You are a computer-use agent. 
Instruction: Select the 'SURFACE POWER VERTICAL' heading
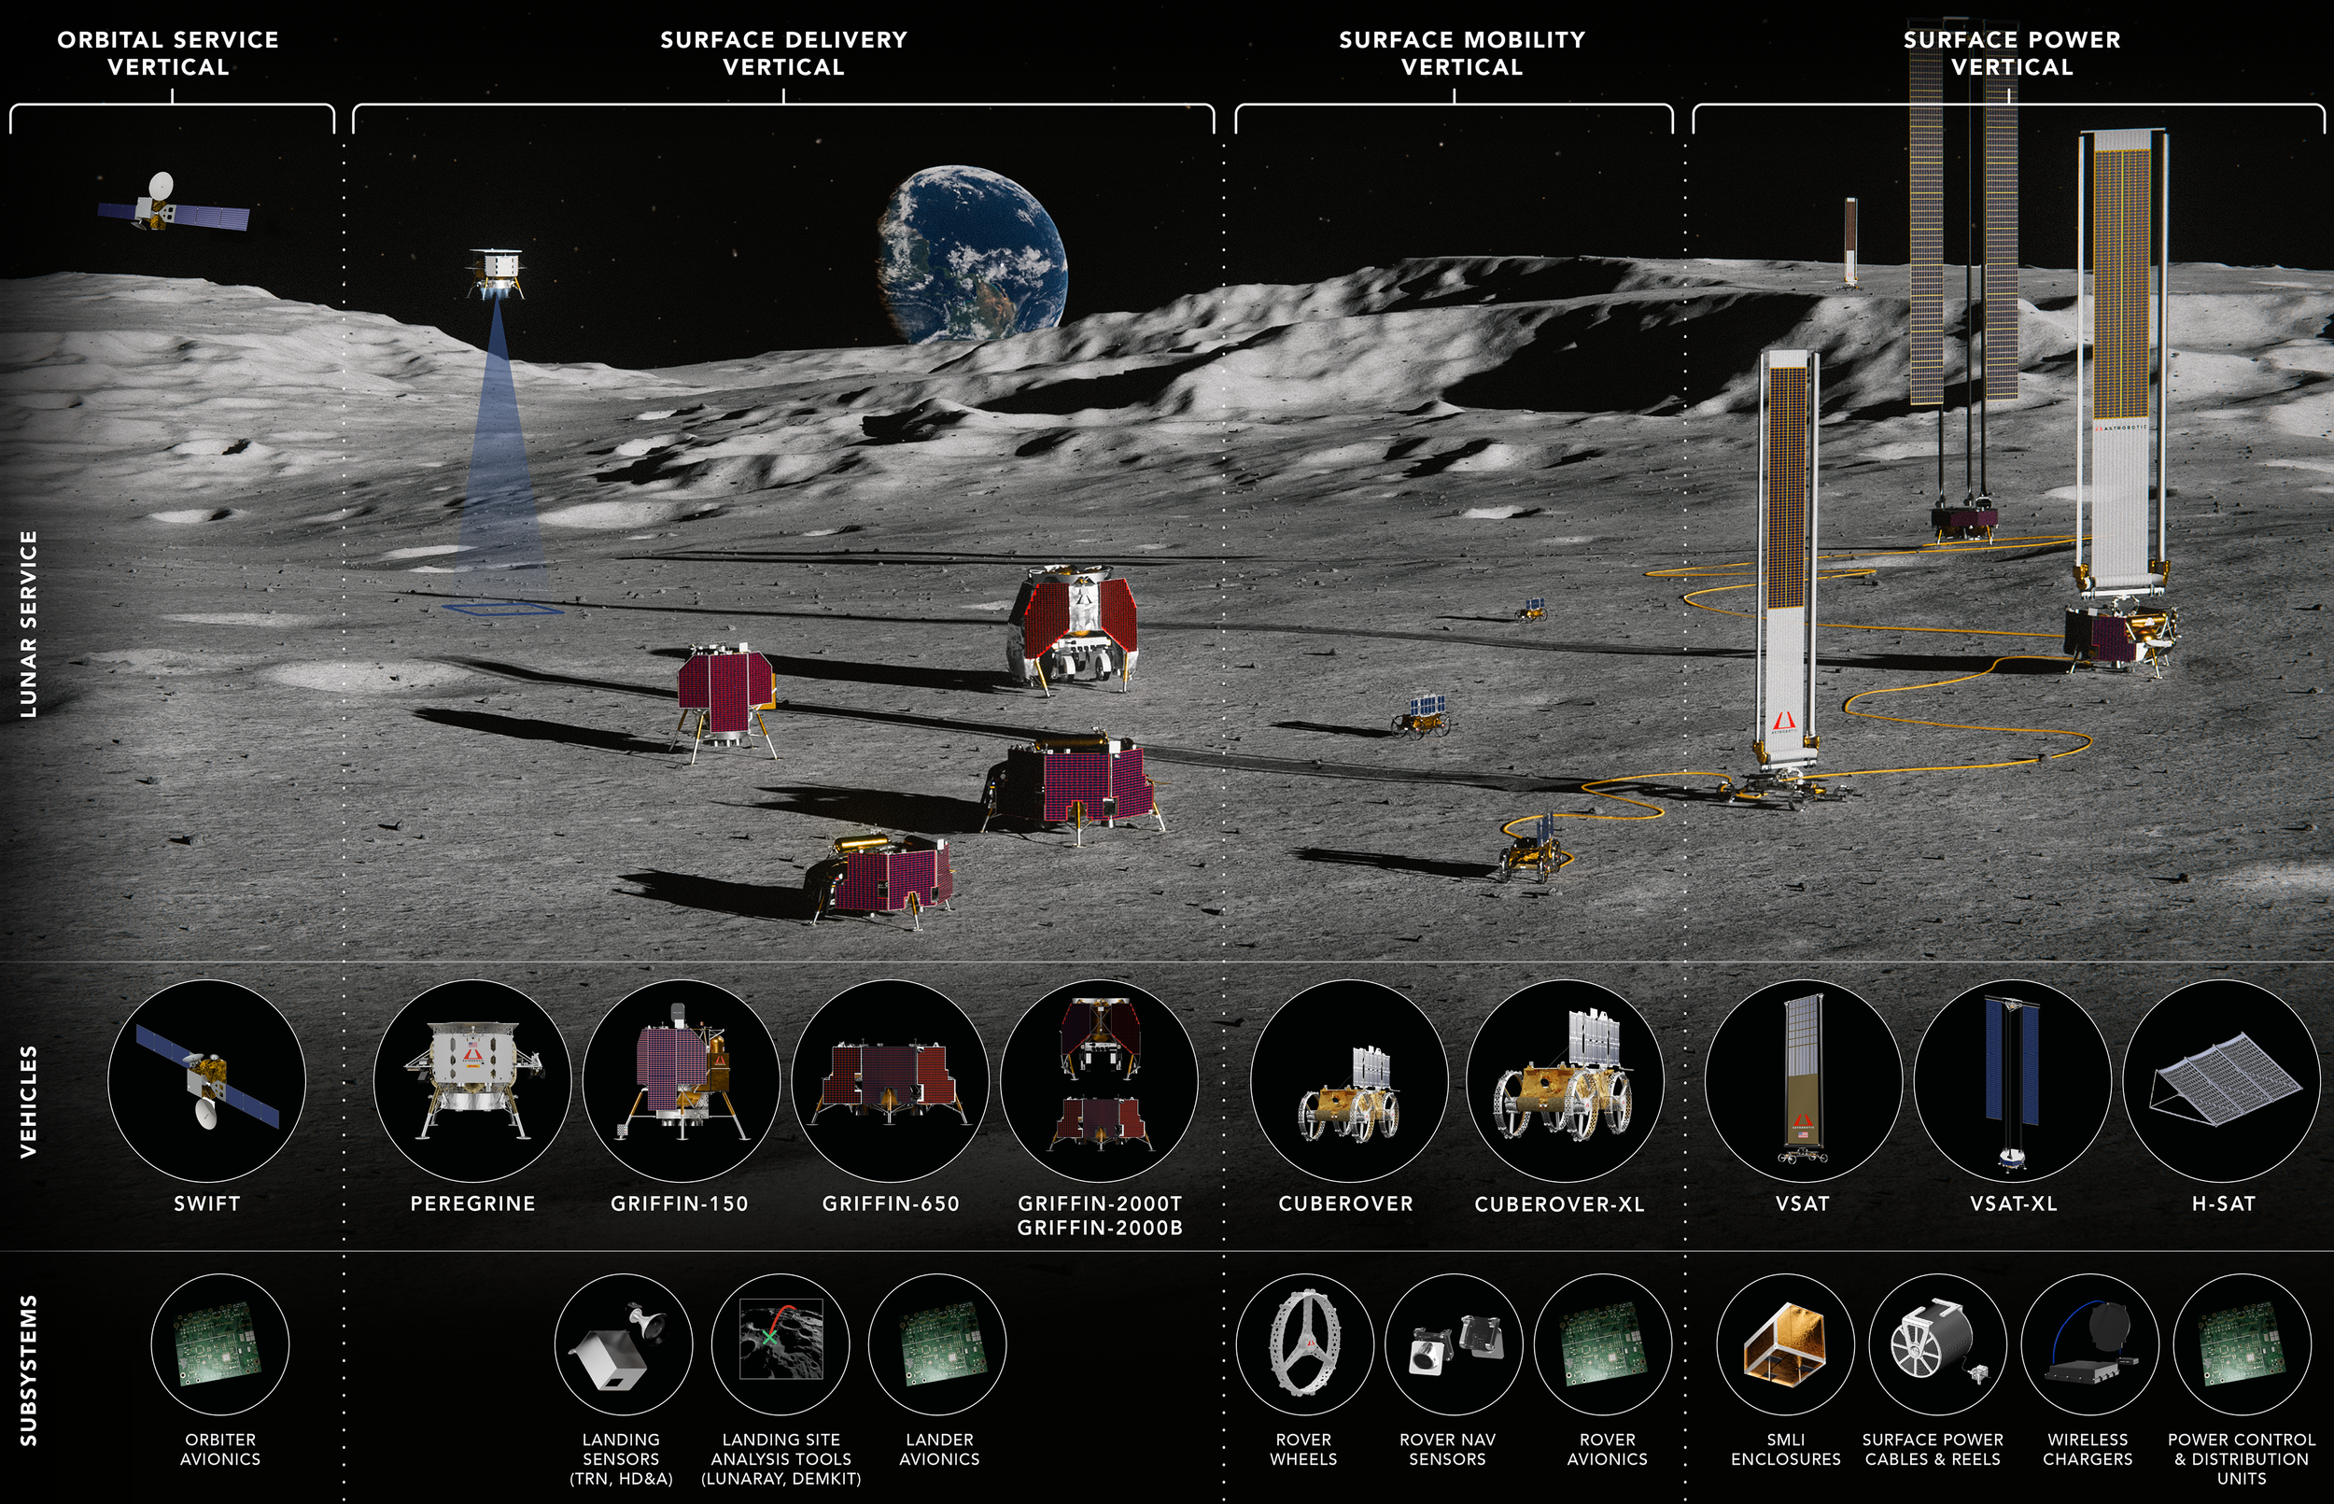click(x=2012, y=54)
